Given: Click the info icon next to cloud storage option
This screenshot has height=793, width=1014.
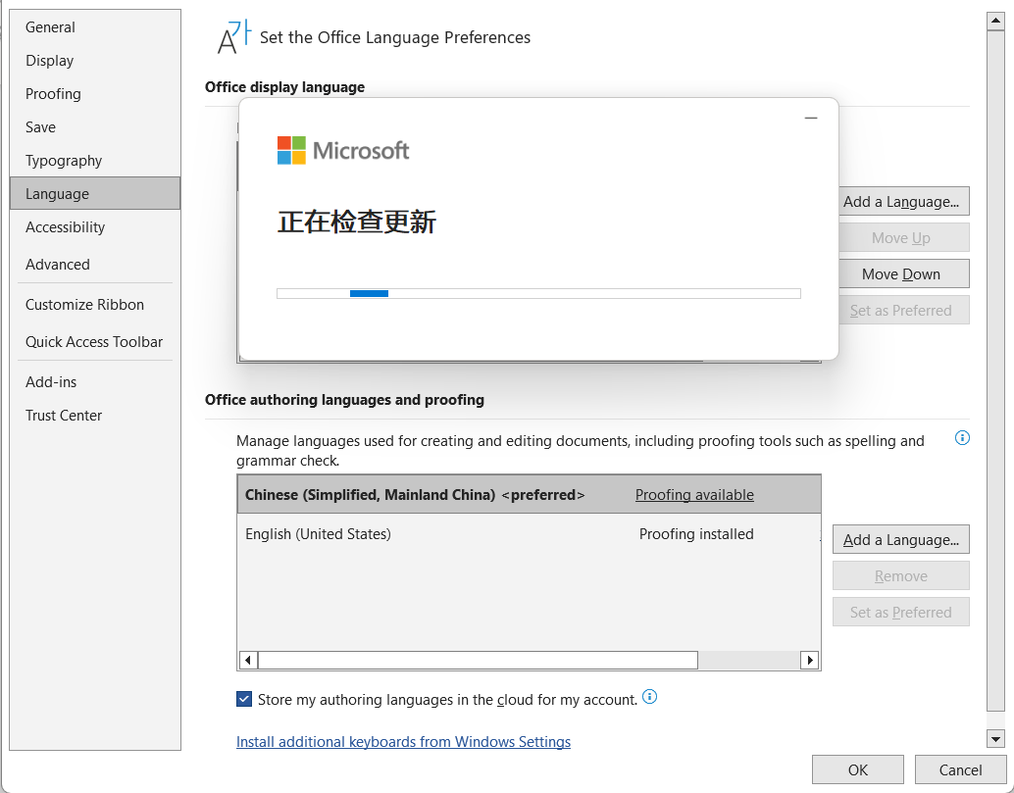Looking at the screenshot, I should pyautogui.click(x=649, y=698).
